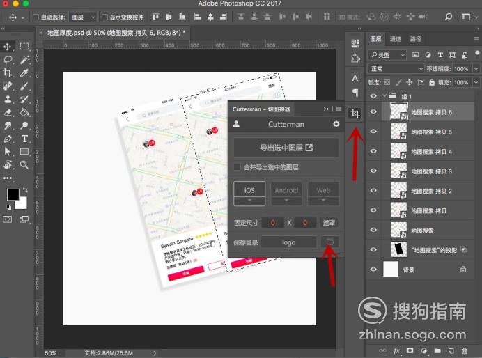This screenshot has width=482, height=358.
Task: Open the 填充 fill dropdown arrow
Action: click(476, 82)
